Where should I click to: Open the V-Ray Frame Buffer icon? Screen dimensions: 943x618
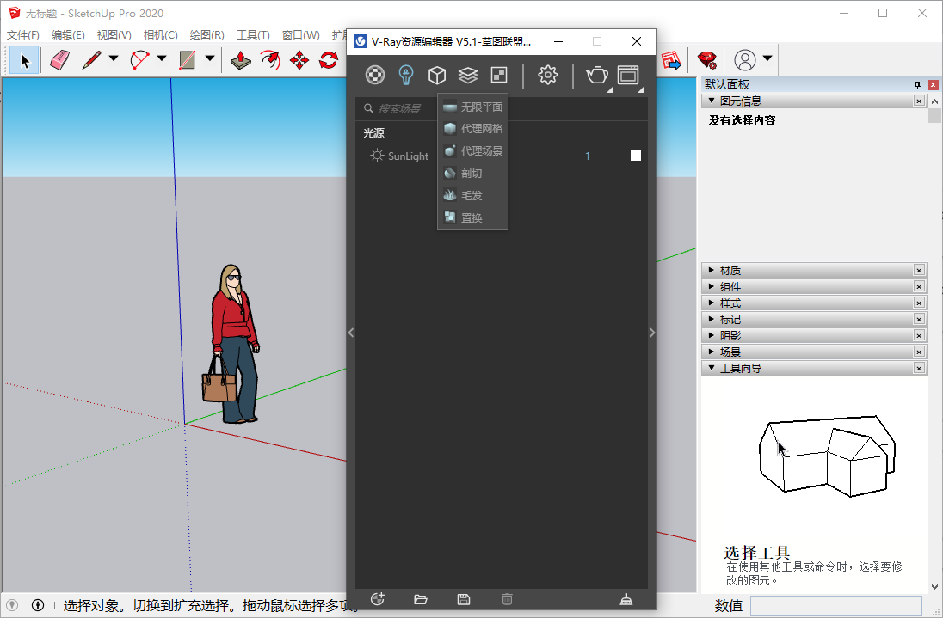pyautogui.click(x=627, y=75)
